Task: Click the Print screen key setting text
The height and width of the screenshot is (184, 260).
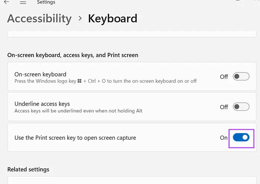Action: (x=75, y=138)
